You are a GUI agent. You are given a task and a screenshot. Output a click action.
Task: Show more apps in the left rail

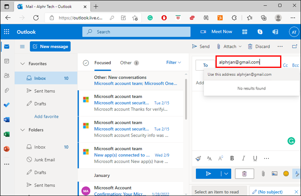tap(7, 164)
